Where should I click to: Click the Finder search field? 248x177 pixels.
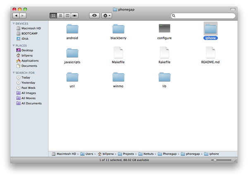point(203,16)
